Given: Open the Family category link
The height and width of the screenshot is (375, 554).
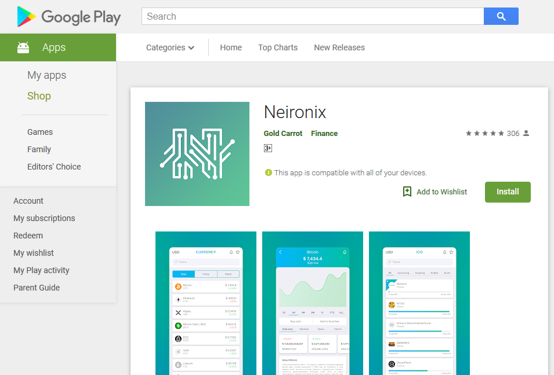Looking at the screenshot, I should pyautogui.click(x=39, y=149).
